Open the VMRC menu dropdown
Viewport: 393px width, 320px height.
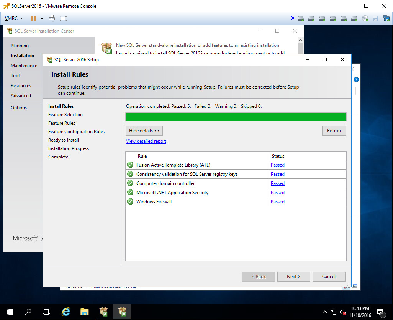(14, 18)
